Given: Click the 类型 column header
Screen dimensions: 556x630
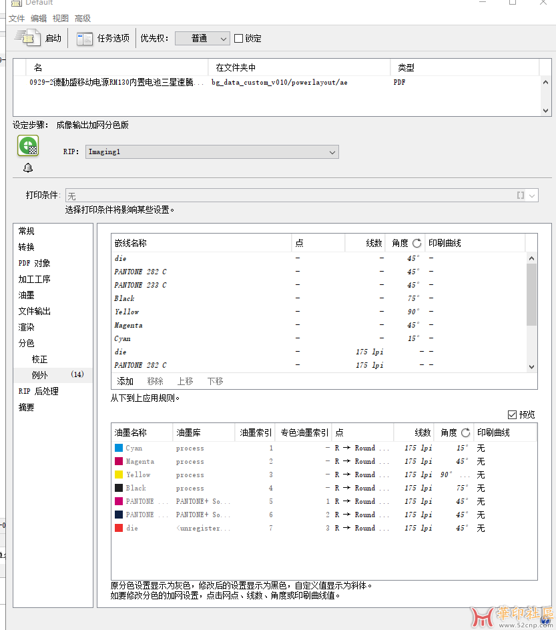Looking at the screenshot, I should point(465,67).
